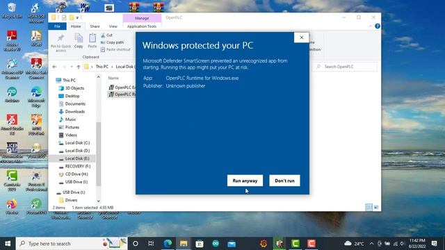Open red Camtasia recorder taskbar icon
Viewport: 445px width, 250px height.
point(311,244)
